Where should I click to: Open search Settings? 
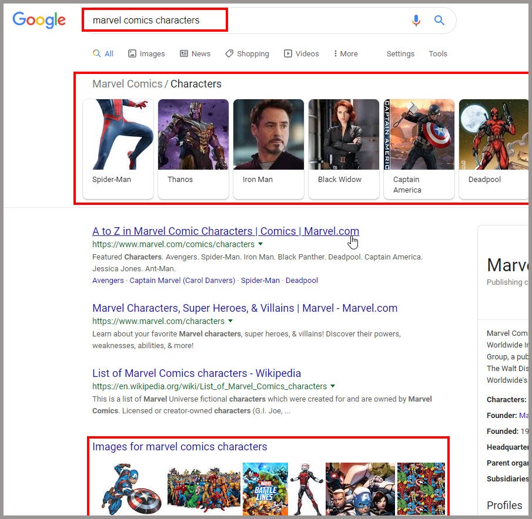[400, 53]
